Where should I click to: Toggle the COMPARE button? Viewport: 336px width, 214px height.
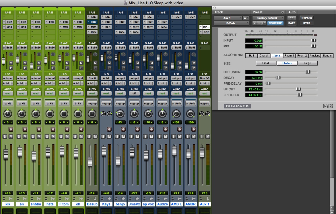[275, 23]
